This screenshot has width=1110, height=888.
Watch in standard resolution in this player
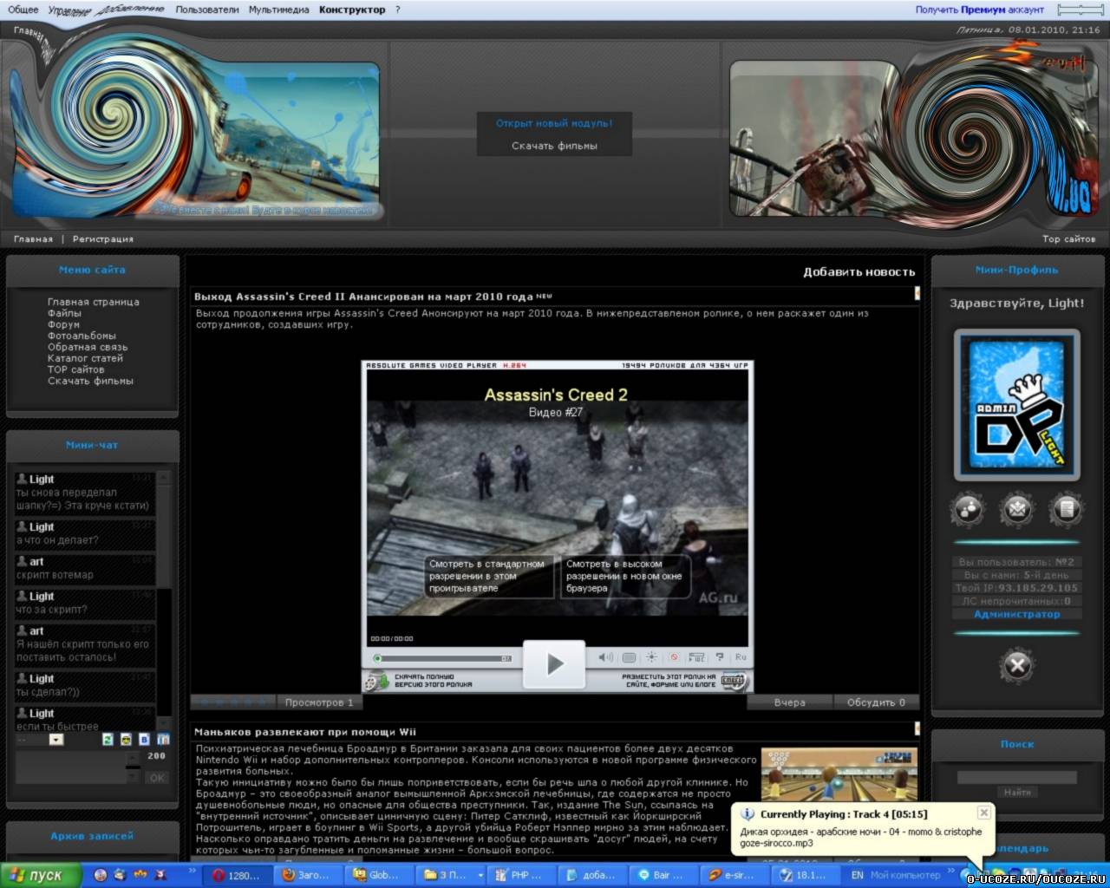point(488,576)
